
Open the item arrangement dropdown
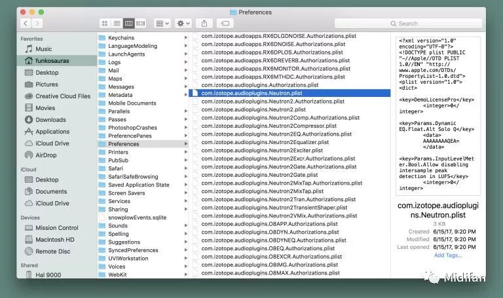tap(162, 24)
